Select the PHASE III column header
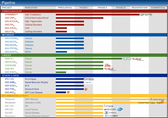The image size is (168, 118). 121,8
